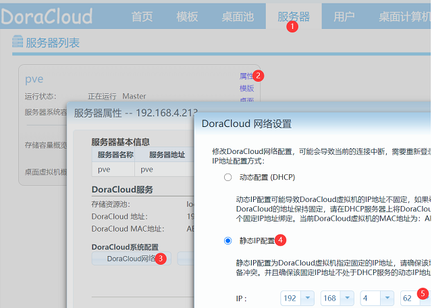432x308 pixels.
Task: Click the 存储资源池 label
Action: coord(111,204)
